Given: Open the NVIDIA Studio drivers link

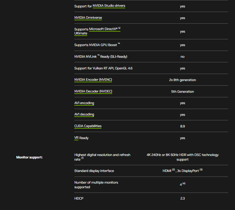Looking at the screenshot, I should pos(109,6).
